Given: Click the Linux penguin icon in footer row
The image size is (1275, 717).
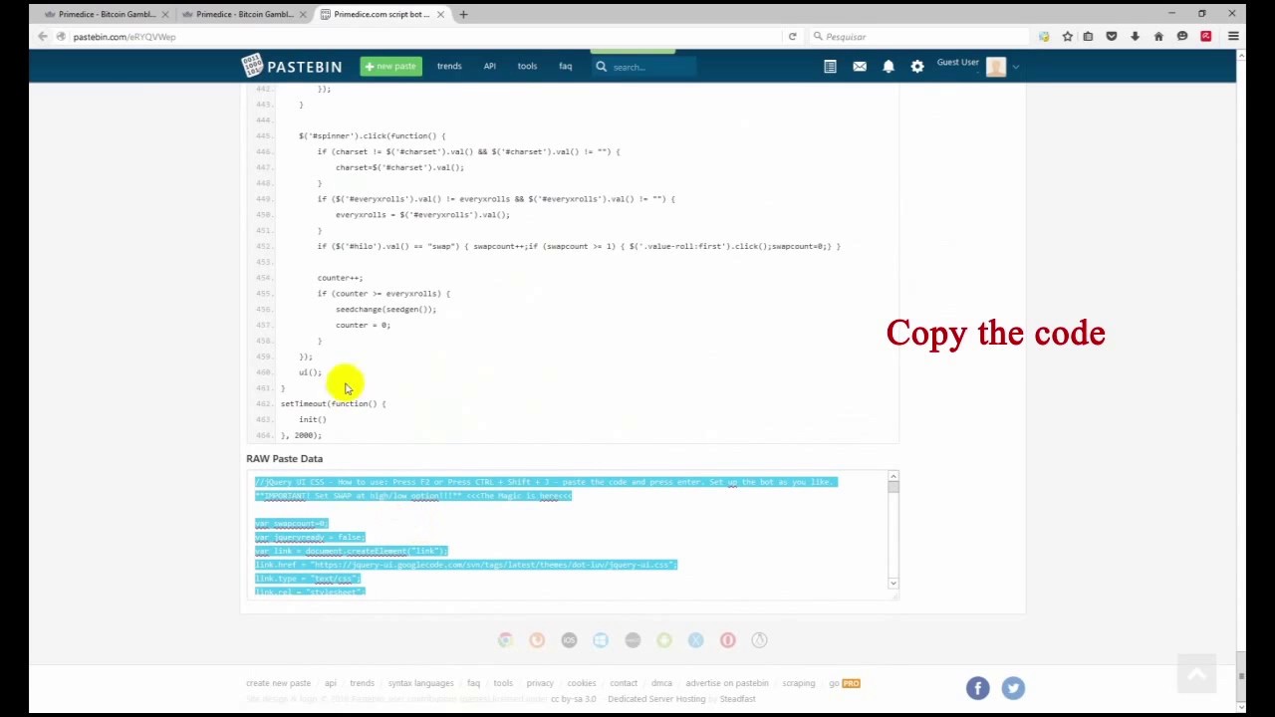Looking at the screenshot, I should (x=760, y=640).
